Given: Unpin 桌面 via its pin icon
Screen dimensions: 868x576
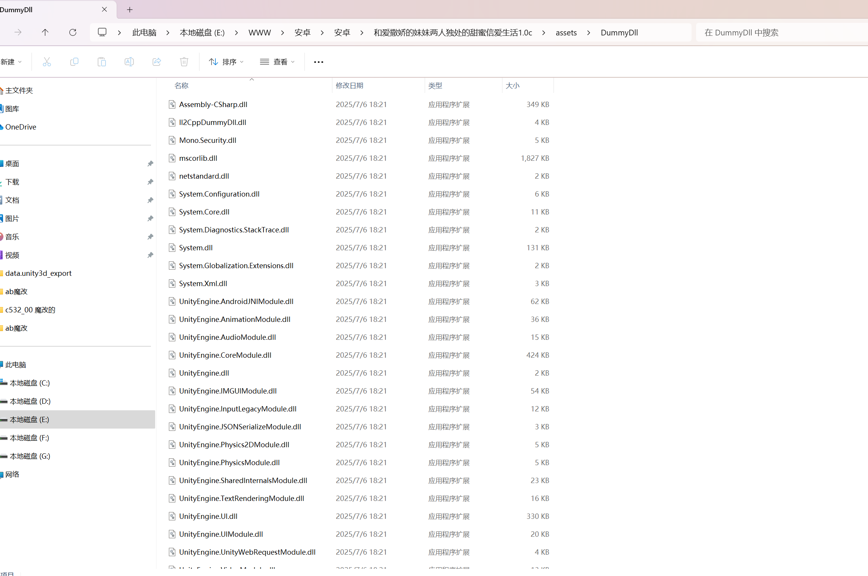Looking at the screenshot, I should 150,164.
